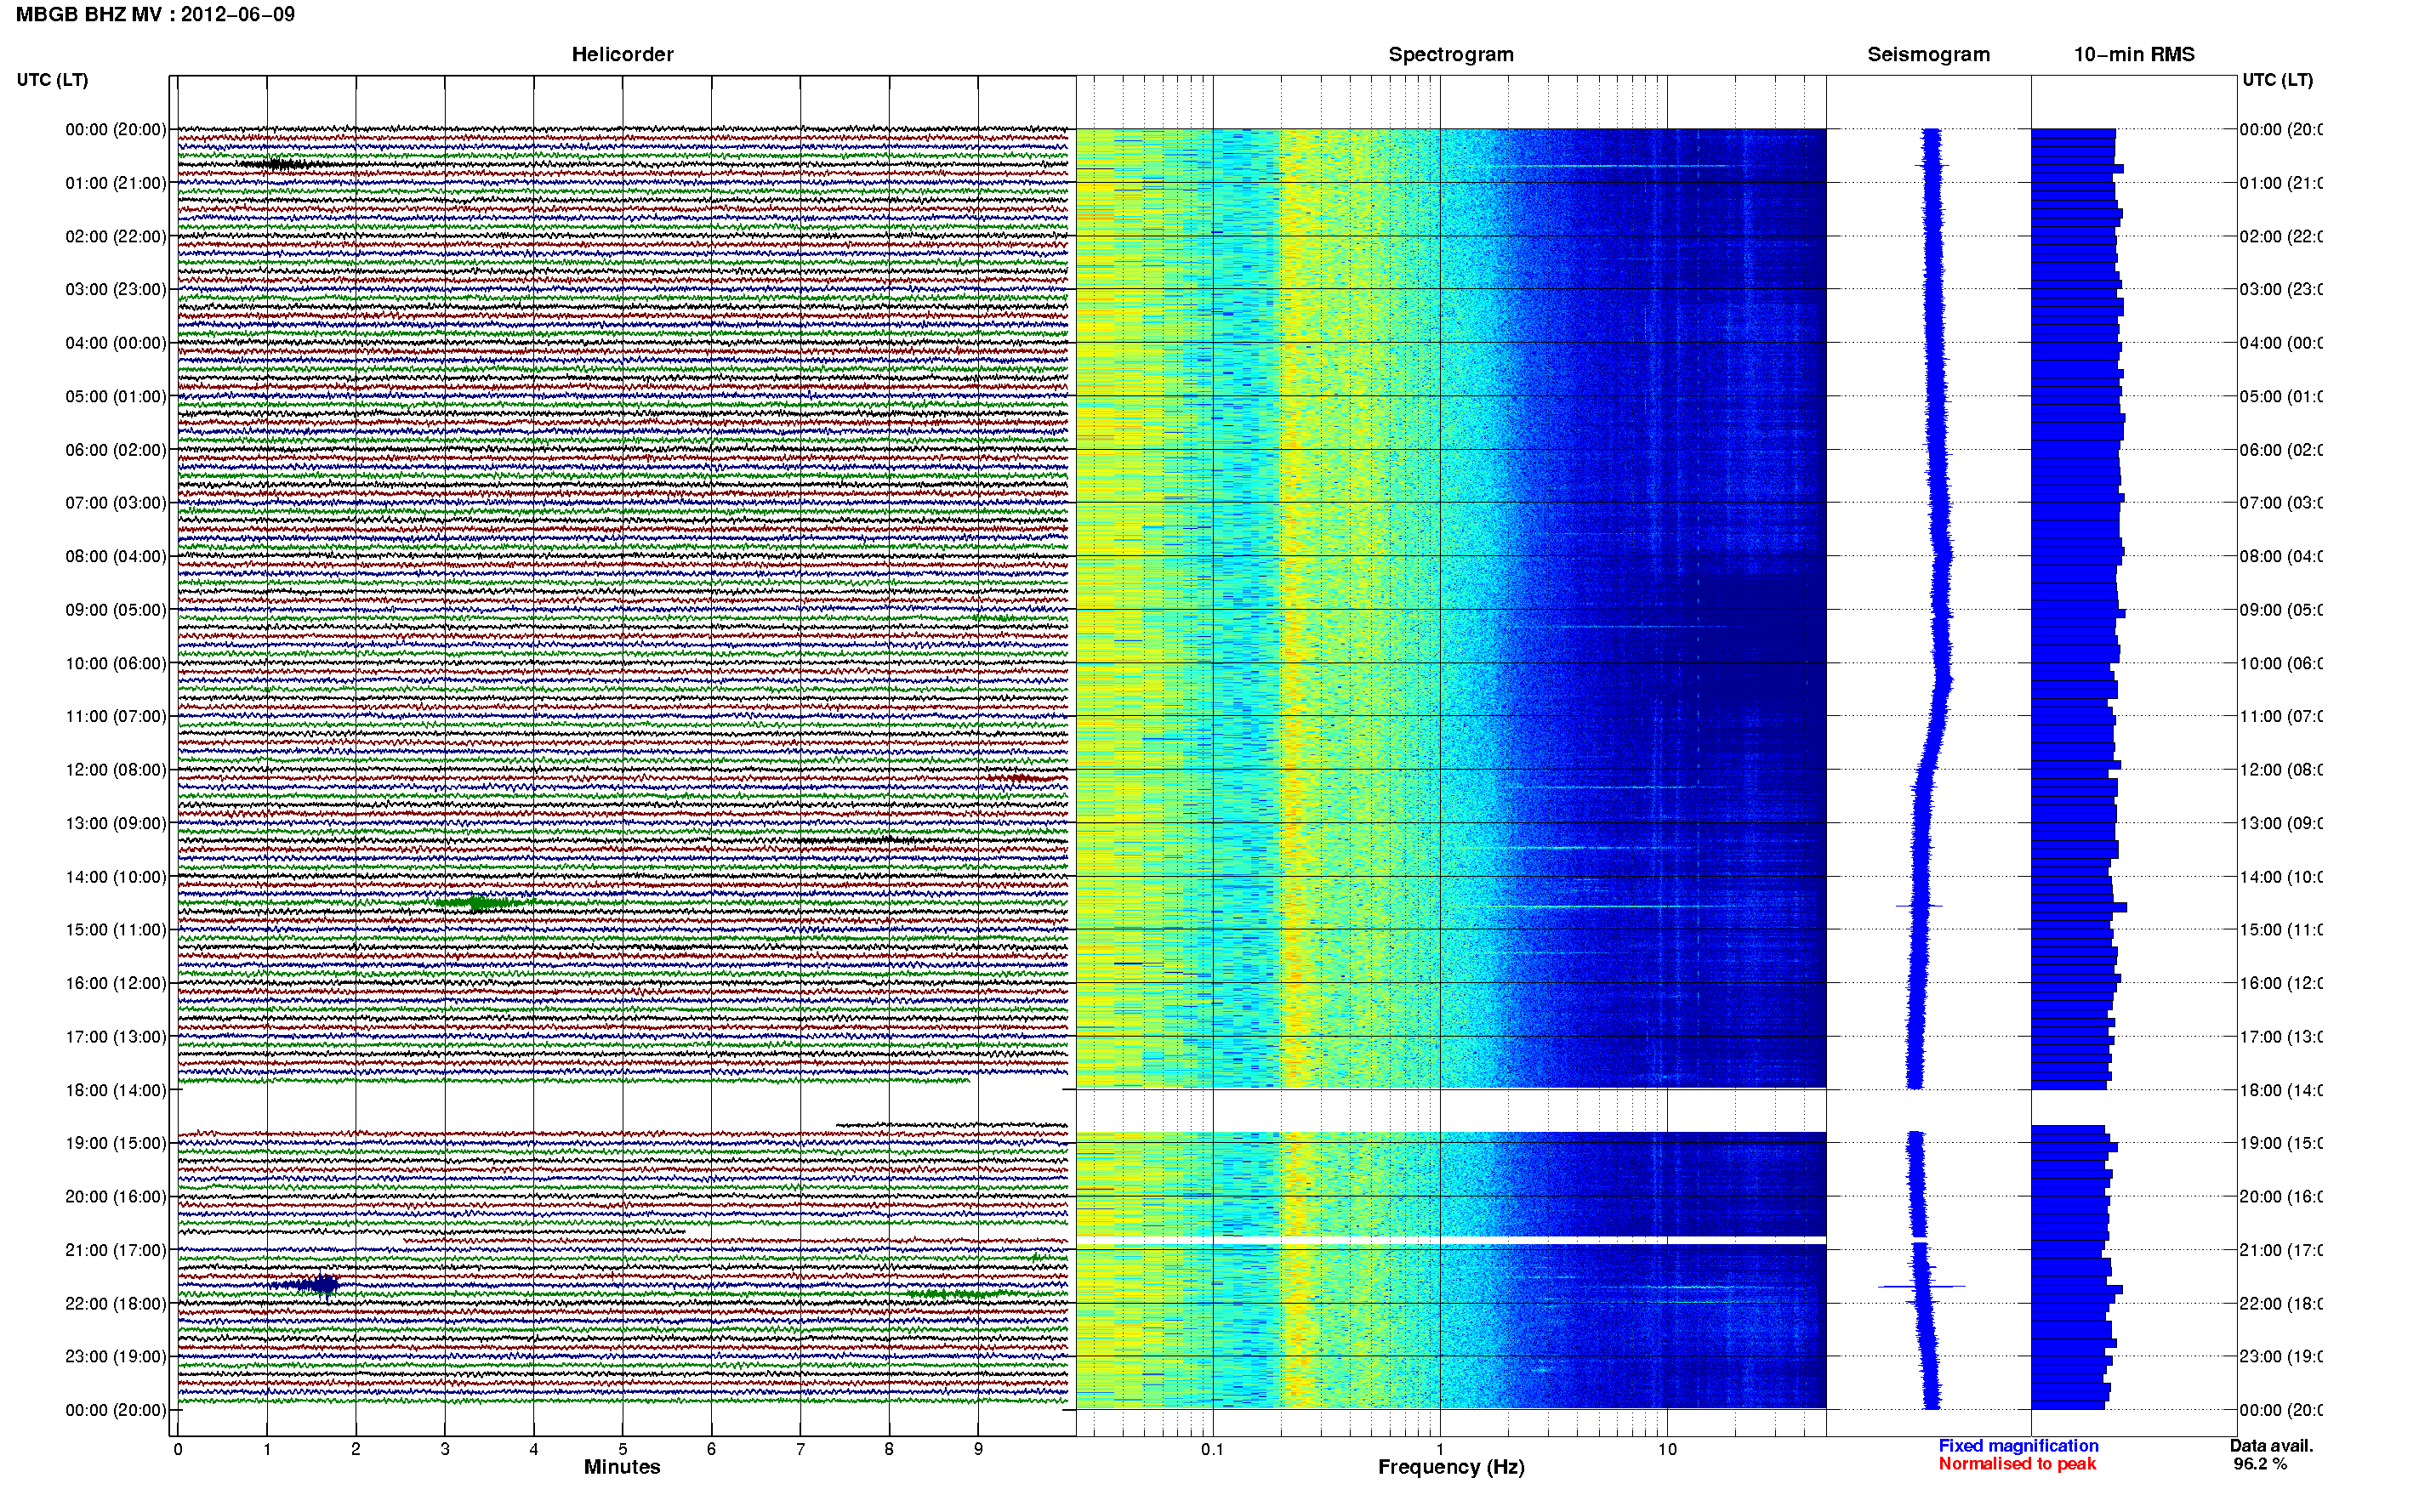Click the right-side '16:00 (12:' time label

pos(2280,984)
